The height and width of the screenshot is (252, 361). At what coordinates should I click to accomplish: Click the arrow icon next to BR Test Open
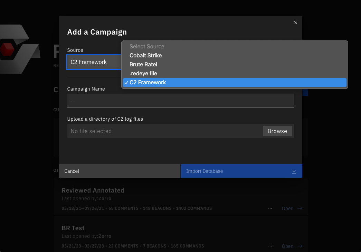point(300,246)
